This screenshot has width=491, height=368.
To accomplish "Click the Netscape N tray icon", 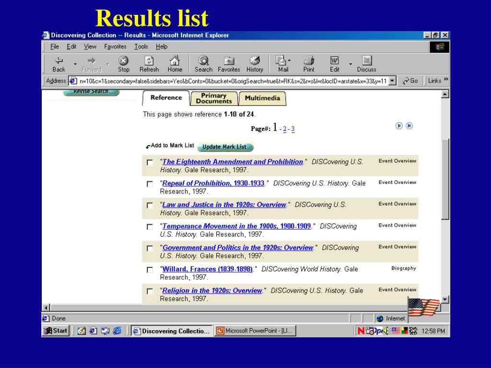I will coord(361,331).
